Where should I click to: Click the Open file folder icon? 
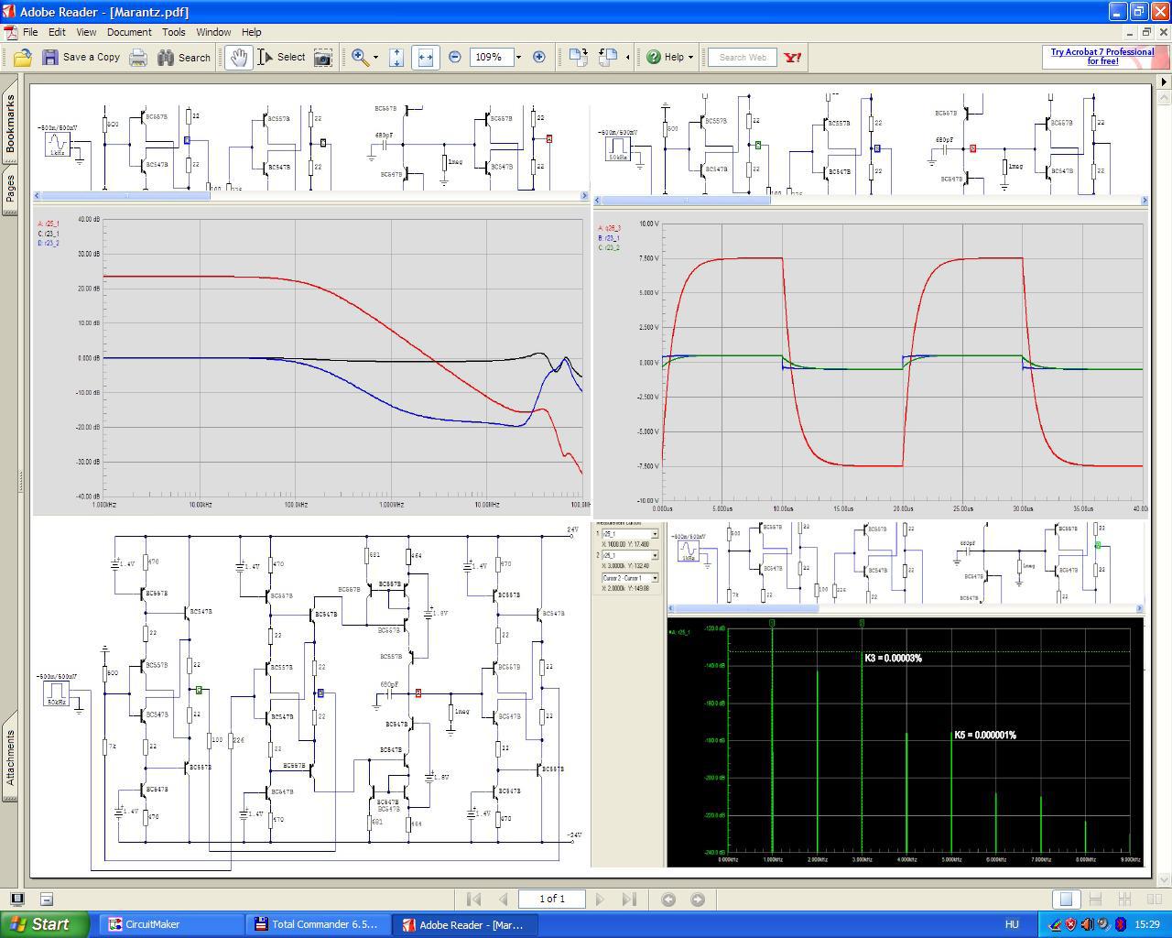point(22,58)
